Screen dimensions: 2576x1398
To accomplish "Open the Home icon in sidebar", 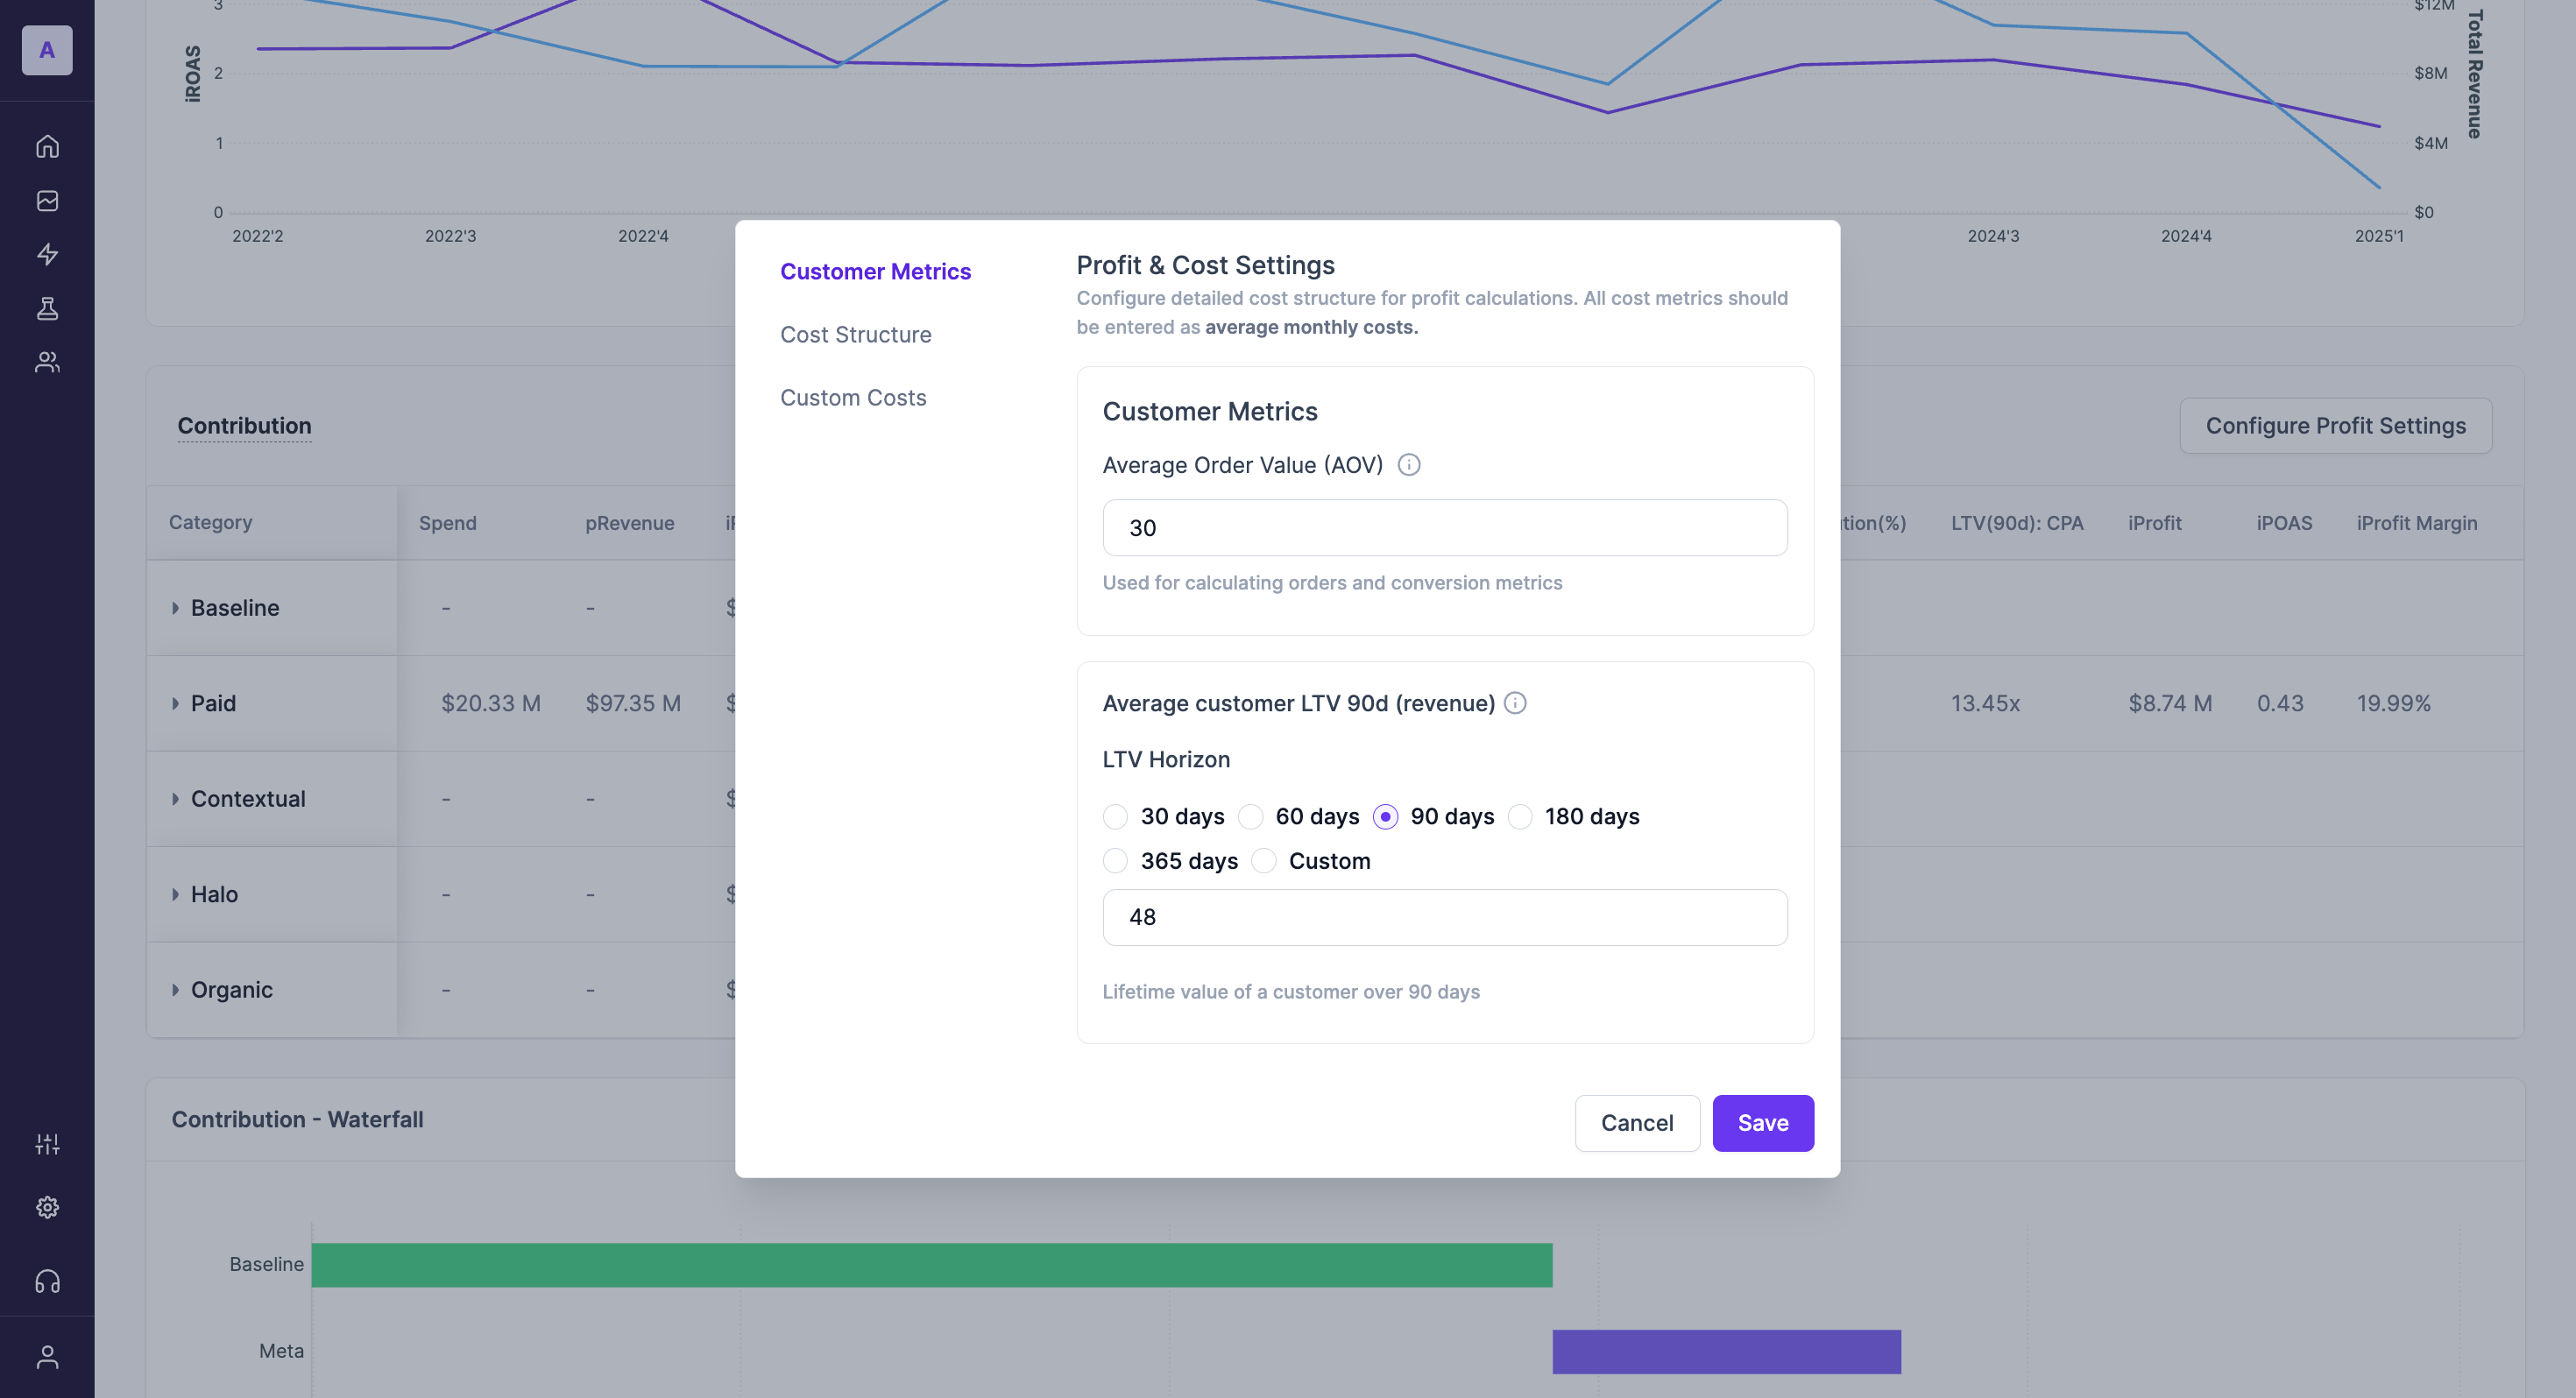I will coord(47,146).
